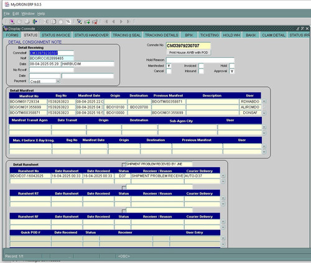Open the Payment Credit dropdown
This screenshot has height=263, width=311.
[58, 81]
